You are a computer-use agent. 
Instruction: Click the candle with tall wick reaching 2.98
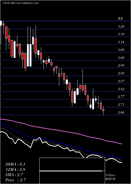pyautogui.click(x=83, y=88)
